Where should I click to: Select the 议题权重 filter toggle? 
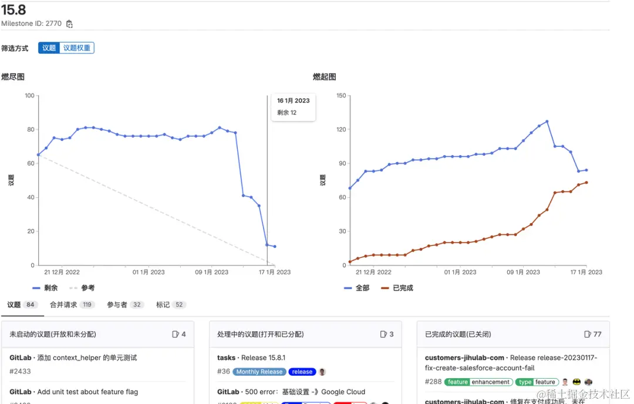(77, 48)
